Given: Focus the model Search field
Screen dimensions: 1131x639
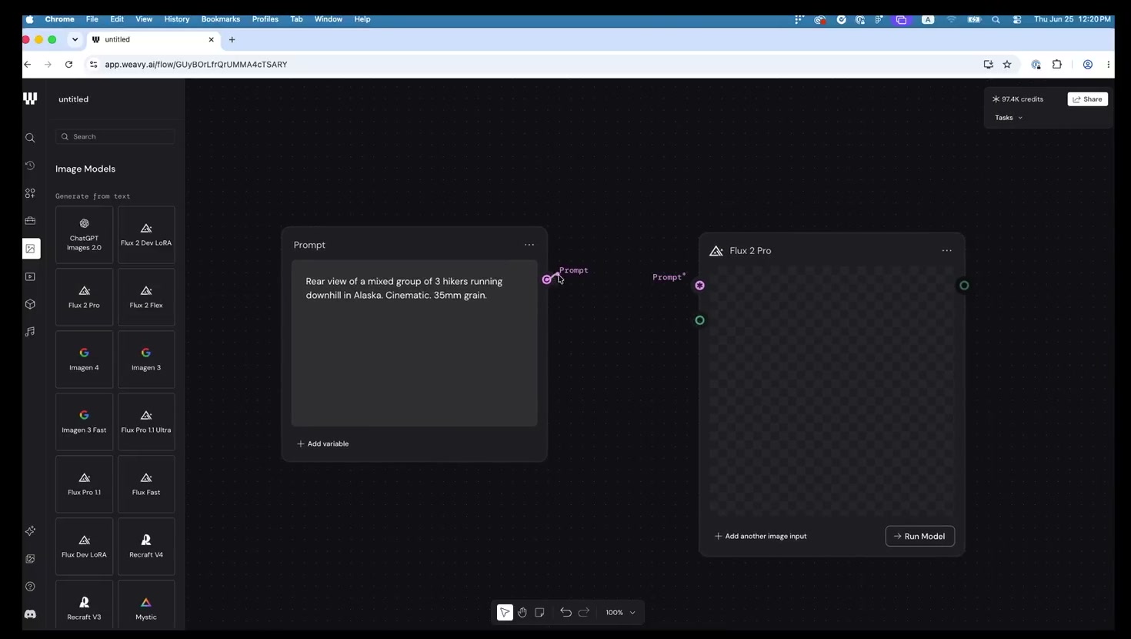Looking at the screenshot, I should pyautogui.click(x=115, y=137).
